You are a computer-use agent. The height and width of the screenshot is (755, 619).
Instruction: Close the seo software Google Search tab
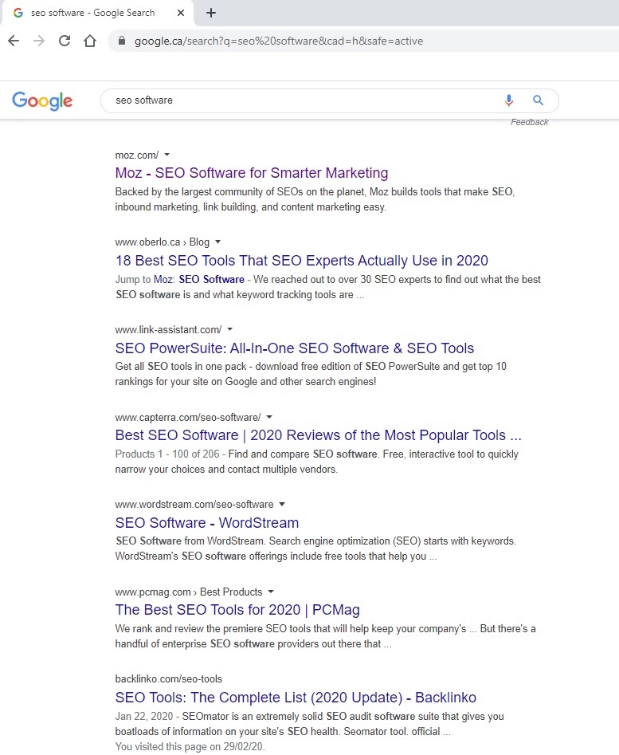pos(181,13)
